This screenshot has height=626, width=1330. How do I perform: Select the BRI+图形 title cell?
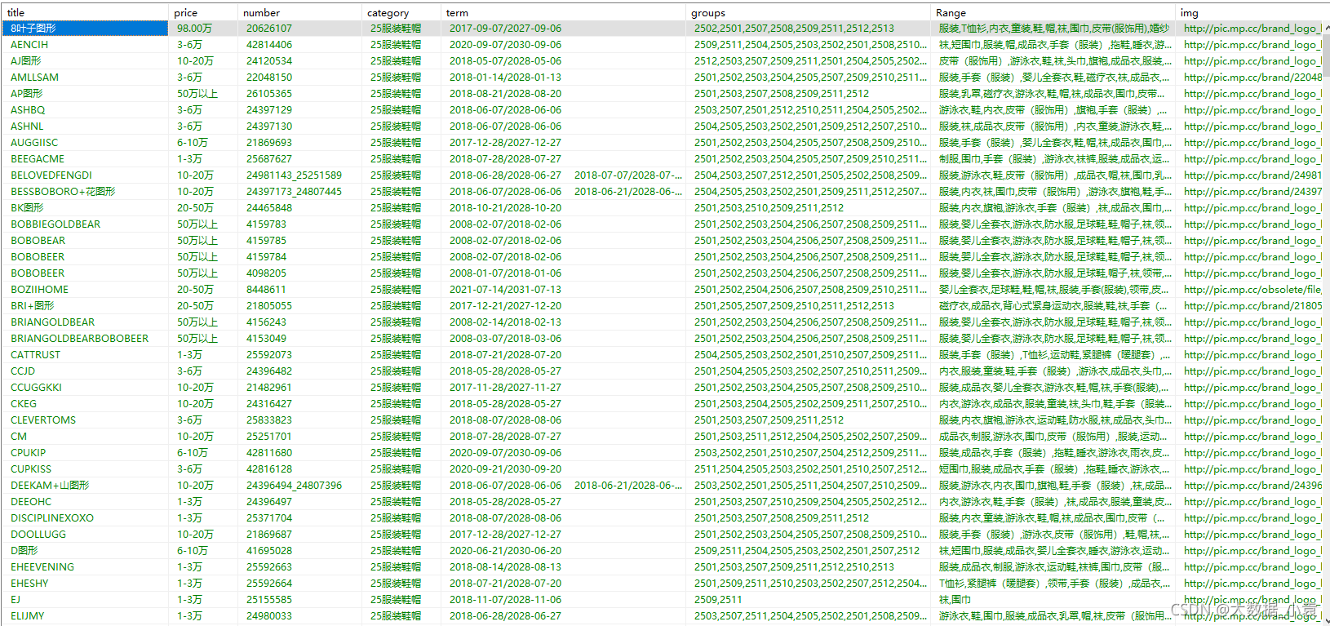(x=85, y=306)
